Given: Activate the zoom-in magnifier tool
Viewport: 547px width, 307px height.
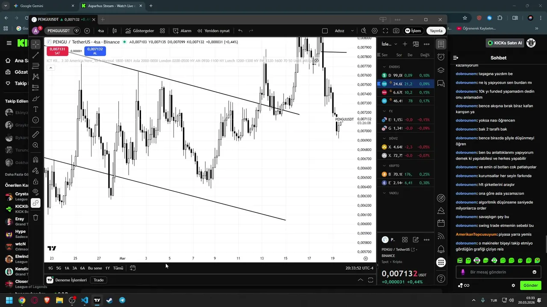Looking at the screenshot, I should [36, 145].
